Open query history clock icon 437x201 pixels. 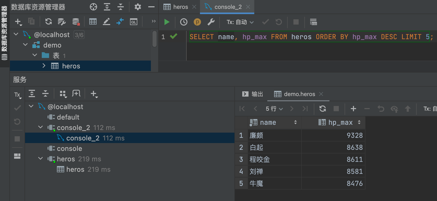click(x=184, y=22)
